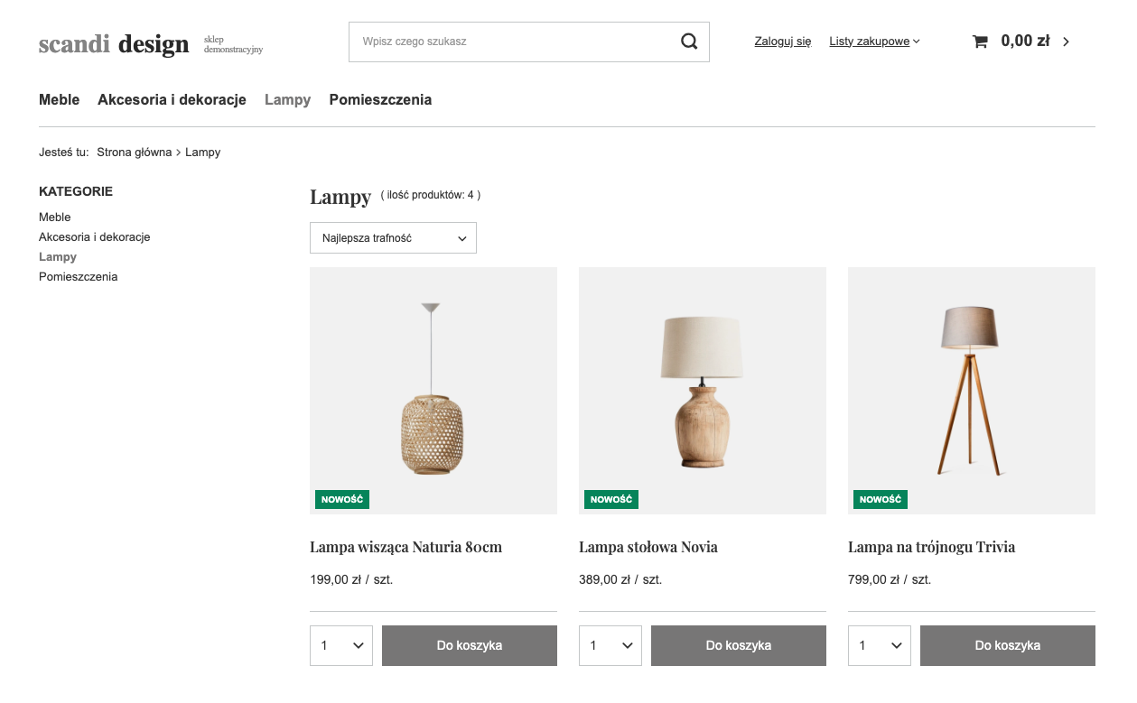This screenshot has height=703, width=1137.
Task: Open the tripod lamp Trivia product image
Action: tap(972, 391)
